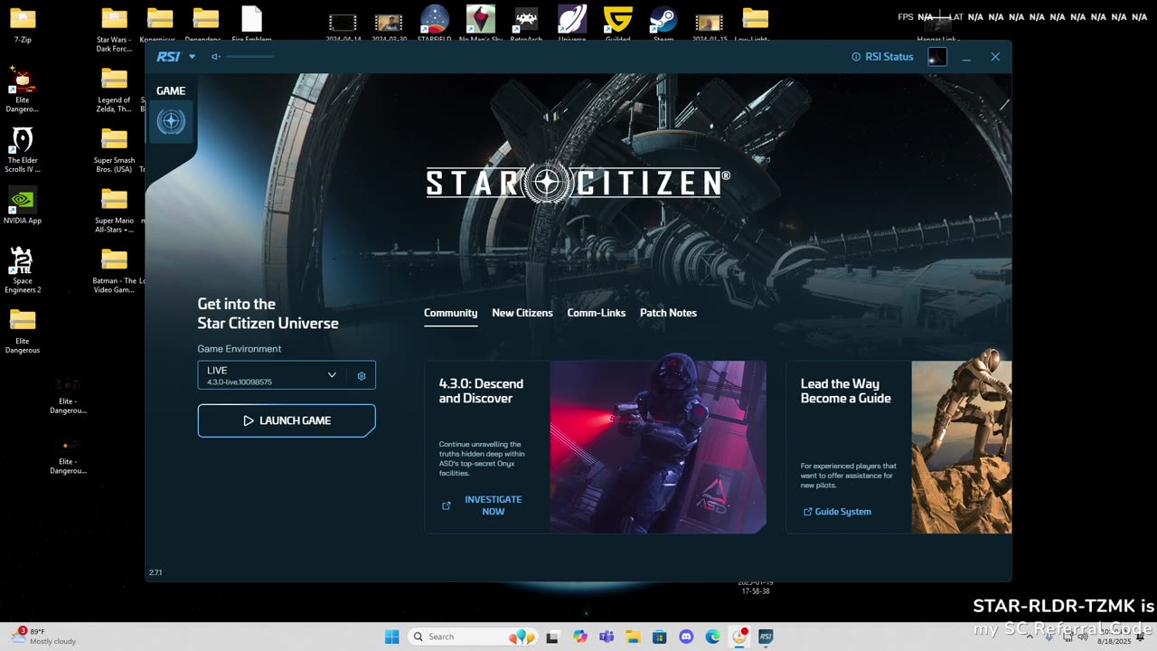Open File Explorer from the taskbar
This screenshot has width=1157, height=651.
tap(633, 637)
